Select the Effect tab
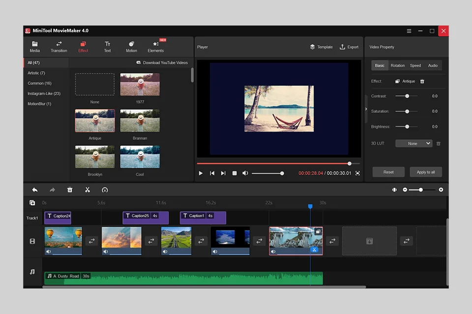Image resolution: width=472 pixels, height=314 pixels. click(83, 47)
